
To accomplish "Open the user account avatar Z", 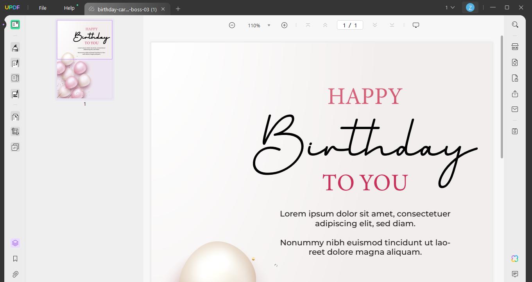I will point(470,7).
